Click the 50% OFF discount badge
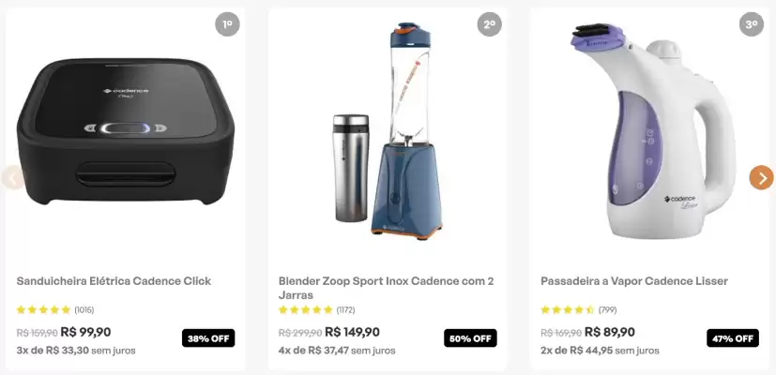 pyautogui.click(x=470, y=338)
